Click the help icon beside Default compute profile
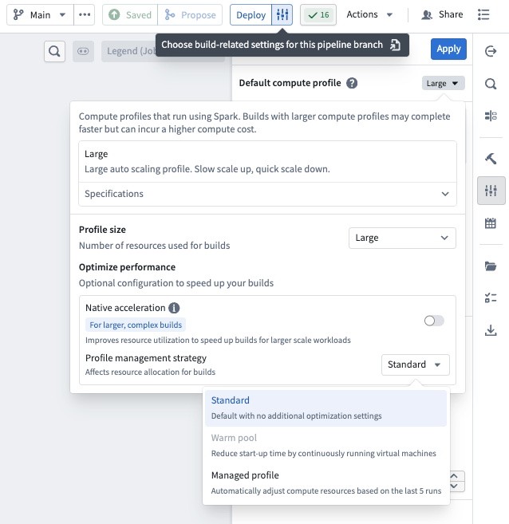 click(352, 83)
